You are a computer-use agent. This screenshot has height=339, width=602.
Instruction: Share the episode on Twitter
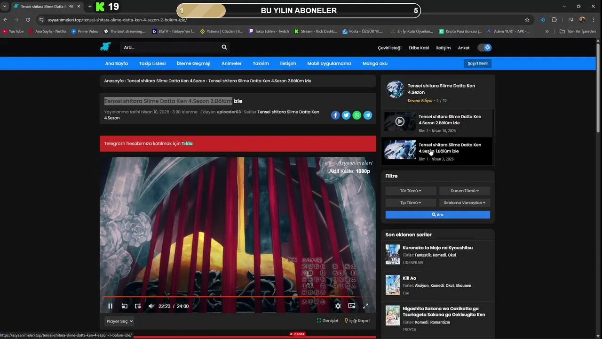click(346, 115)
